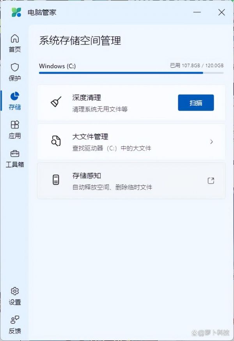Viewport: 234px width, 341px height.
Task: Click the storage device icon for 存储感知
Action: (x=56, y=180)
